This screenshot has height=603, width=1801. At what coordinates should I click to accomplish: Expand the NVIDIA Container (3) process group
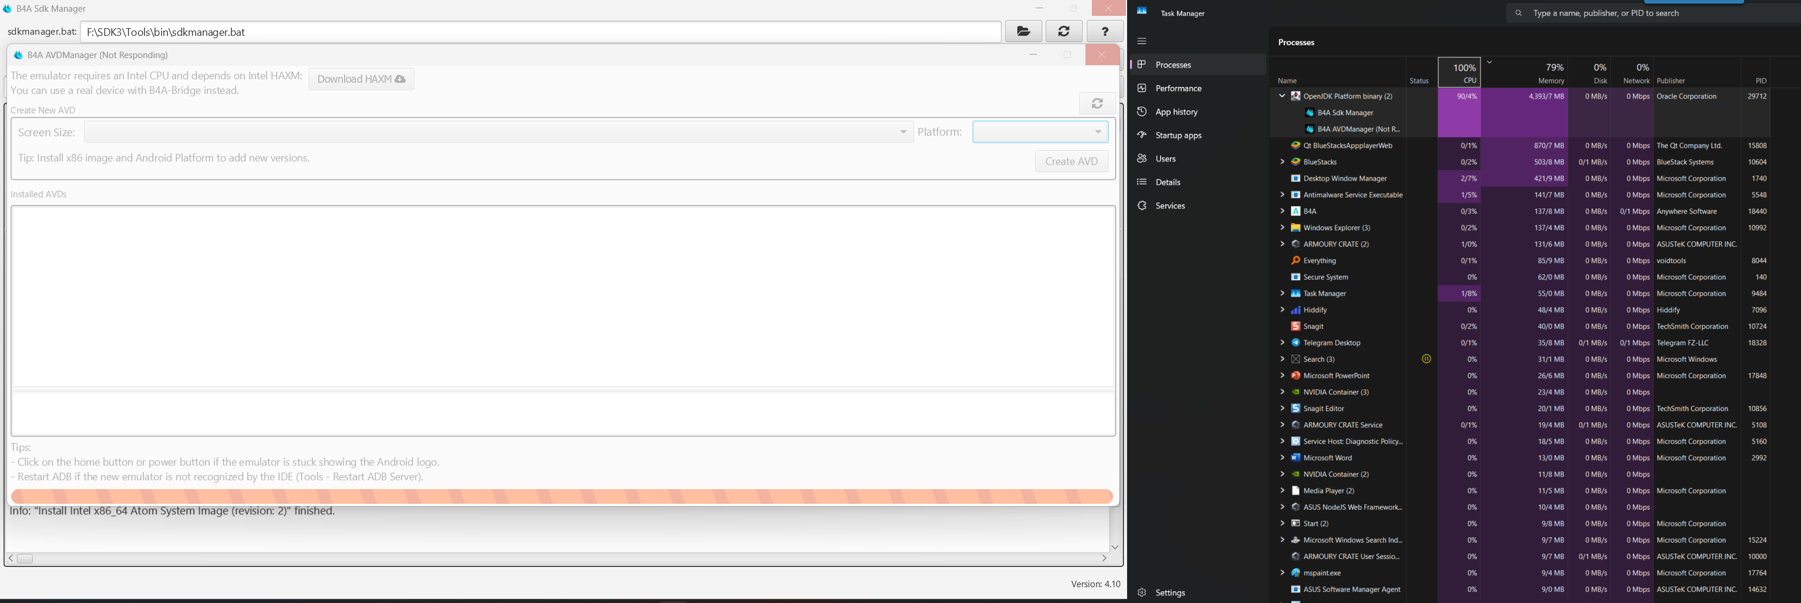(x=1282, y=392)
